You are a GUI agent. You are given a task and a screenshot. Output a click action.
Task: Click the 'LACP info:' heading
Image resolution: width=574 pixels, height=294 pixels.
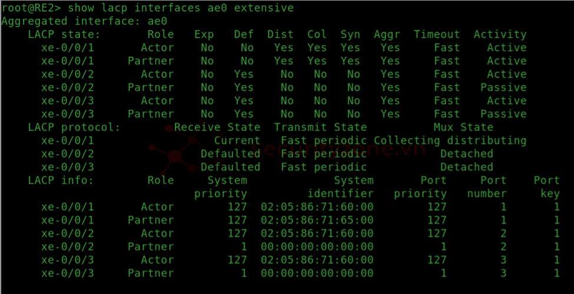coord(61,180)
